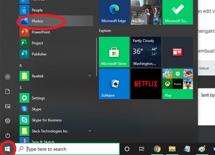Open the Microsoft Store tile
Screen dimensions: 215x155
(114, 52)
